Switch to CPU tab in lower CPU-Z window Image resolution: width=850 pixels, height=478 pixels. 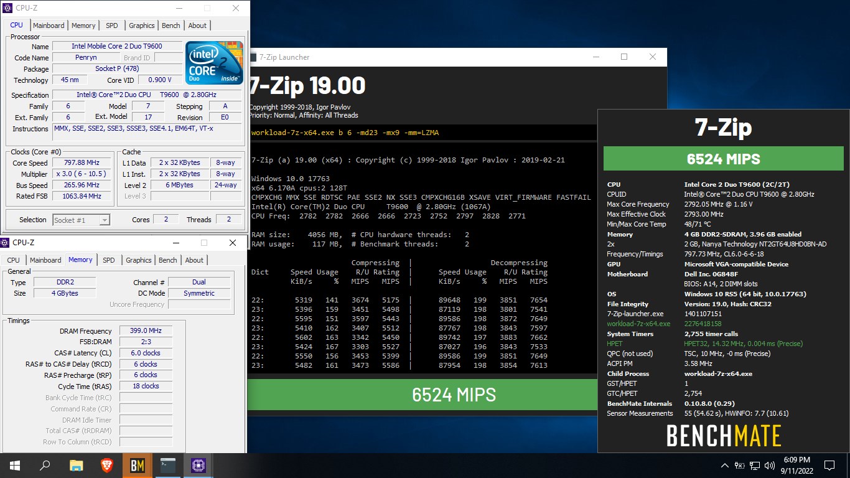[x=13, y=260]
